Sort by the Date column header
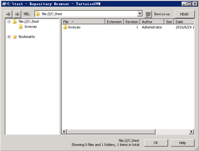 coord(184,22)
